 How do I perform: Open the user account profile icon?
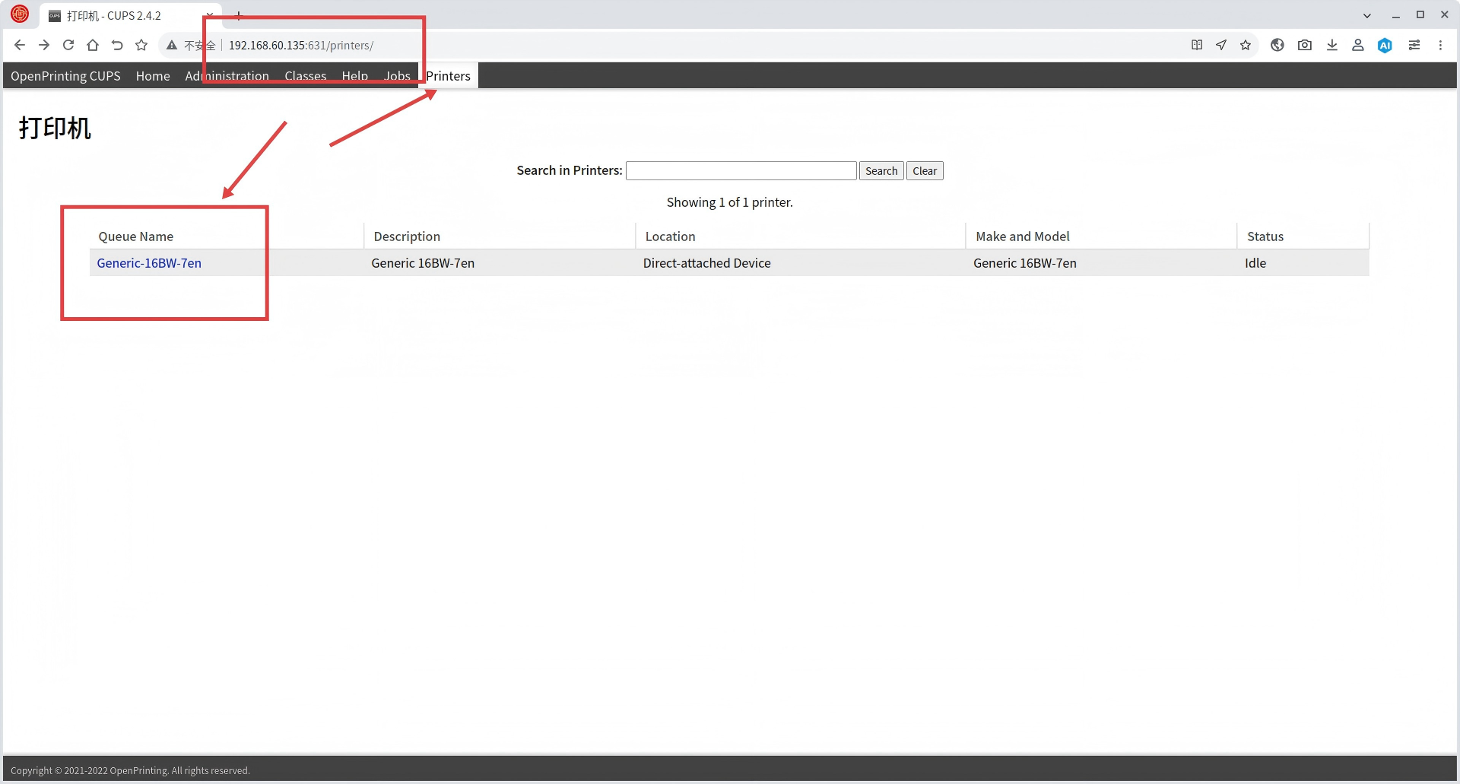[1358, 46]
